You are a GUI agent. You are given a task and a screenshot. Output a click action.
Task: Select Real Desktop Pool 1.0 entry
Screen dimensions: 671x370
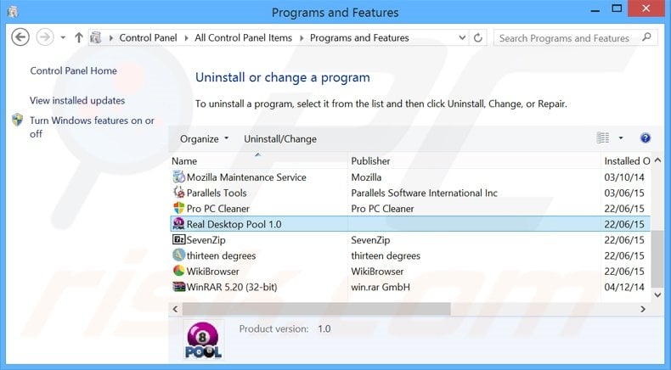(x=234, y=224)
